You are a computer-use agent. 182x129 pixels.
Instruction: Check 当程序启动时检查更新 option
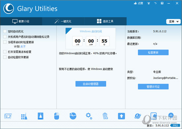coord(5,42)
